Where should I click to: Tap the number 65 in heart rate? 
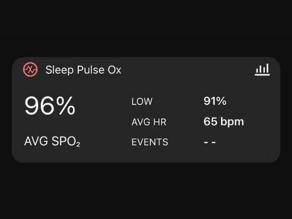coord(210,122)
